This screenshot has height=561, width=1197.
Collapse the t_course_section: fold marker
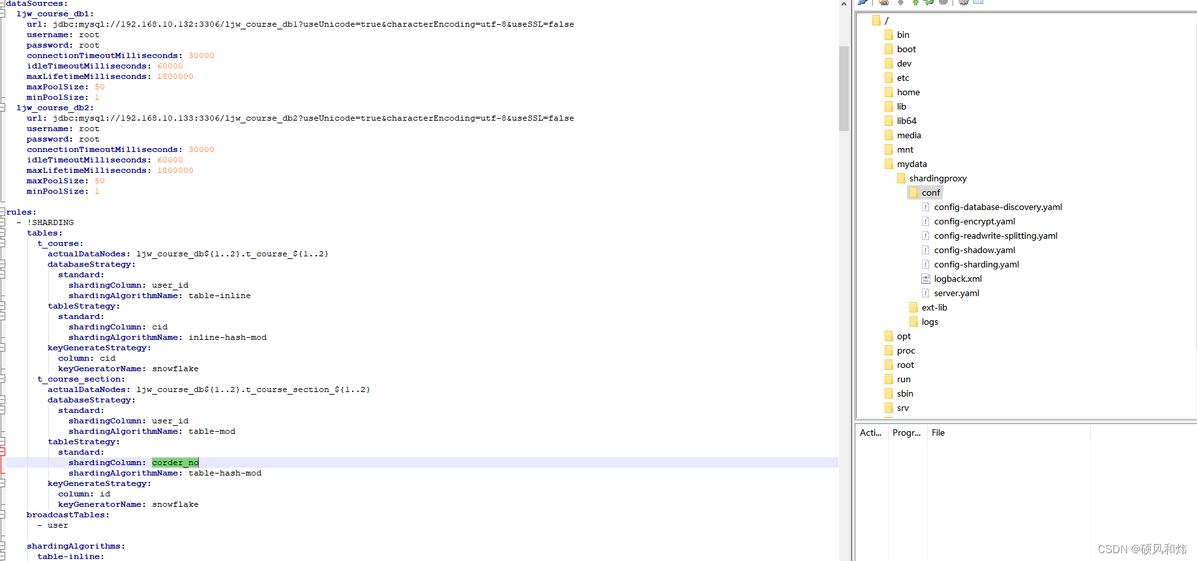[3, 379]
